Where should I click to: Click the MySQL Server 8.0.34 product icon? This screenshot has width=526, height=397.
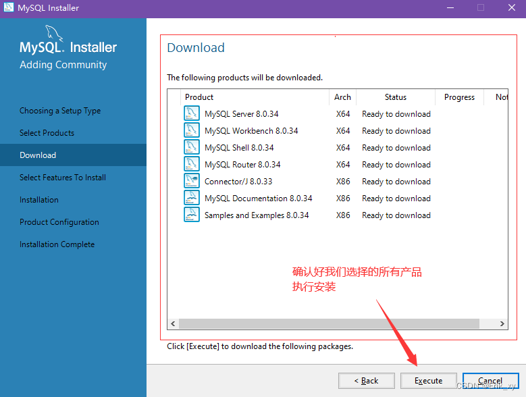pyautogui.click(x=192, y=113)
